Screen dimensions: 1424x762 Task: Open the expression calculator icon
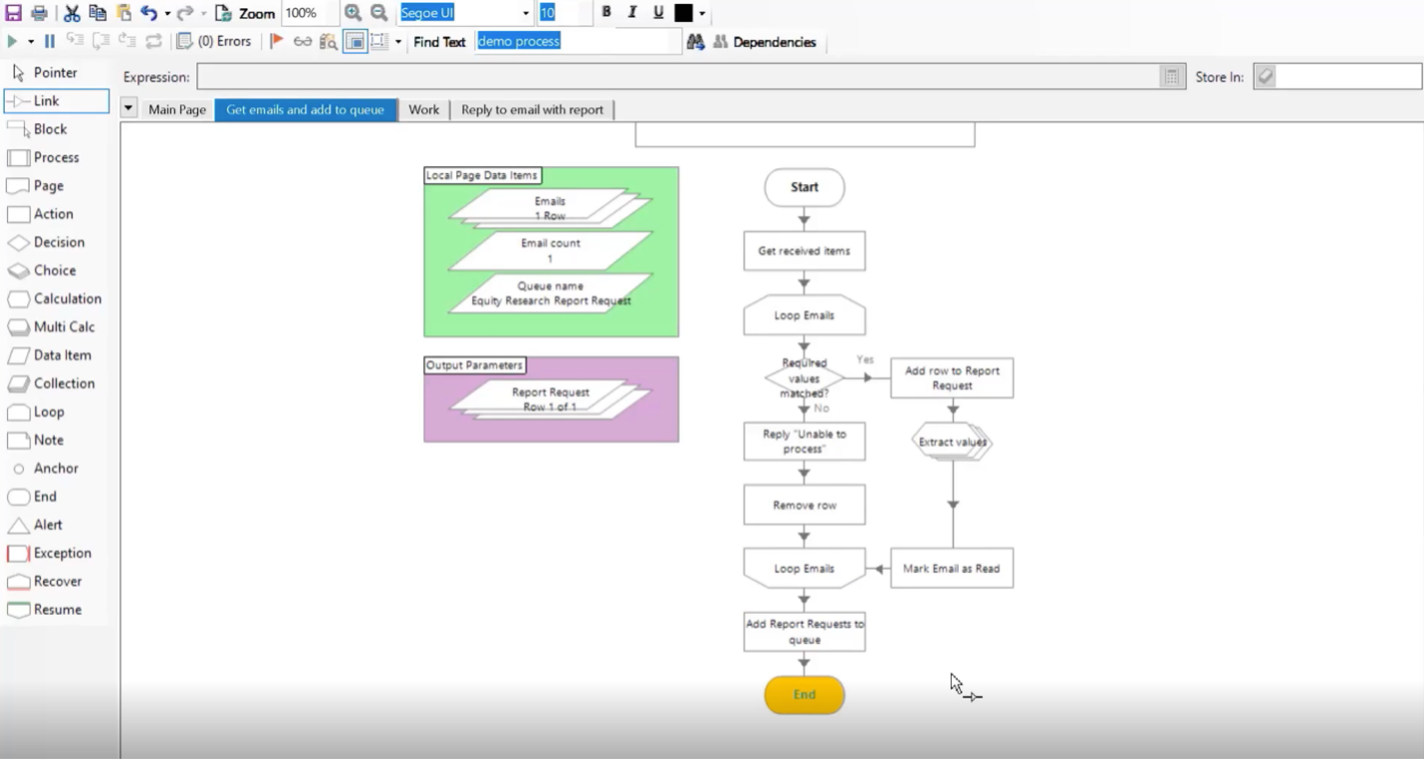(x=1172, y=77)
